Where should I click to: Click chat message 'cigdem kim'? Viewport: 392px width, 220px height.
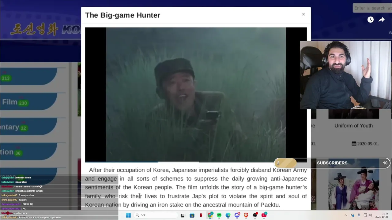pos(21,213)
